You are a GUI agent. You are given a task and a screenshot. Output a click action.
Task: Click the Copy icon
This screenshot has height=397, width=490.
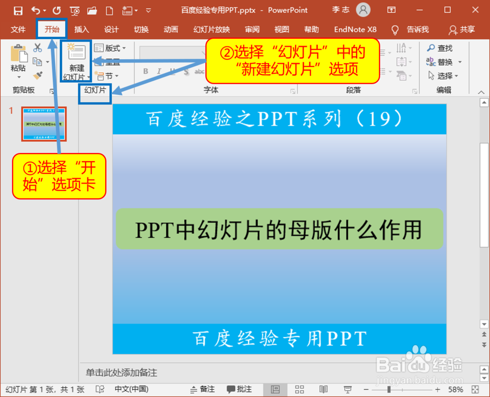(x=37, y=62)
